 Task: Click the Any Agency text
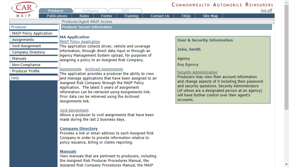tap(188, 64)
